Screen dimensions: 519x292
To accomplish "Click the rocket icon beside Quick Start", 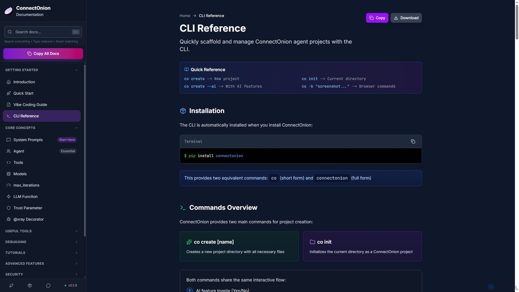I will pyautogui.click(x=9, y=93).
